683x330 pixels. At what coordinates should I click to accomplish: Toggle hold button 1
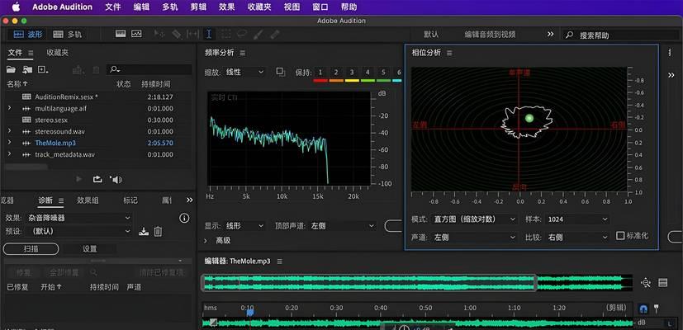coord(320,73)
